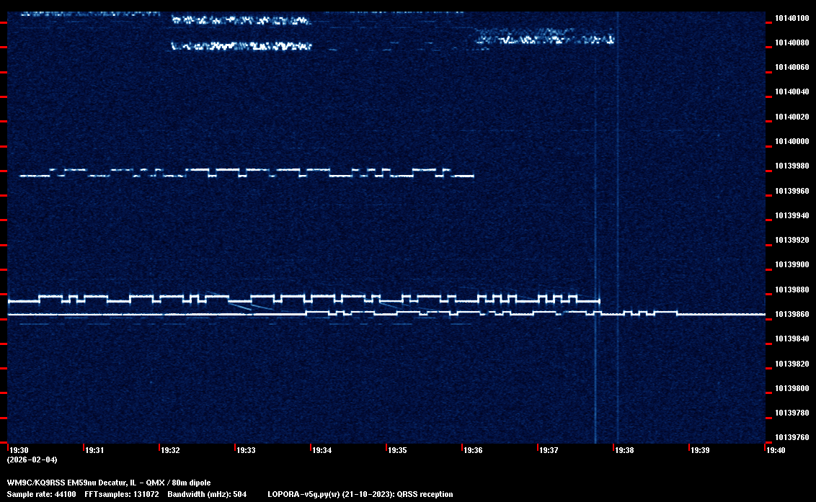Click the 19:36 time tick label

(x=473, y=450)
